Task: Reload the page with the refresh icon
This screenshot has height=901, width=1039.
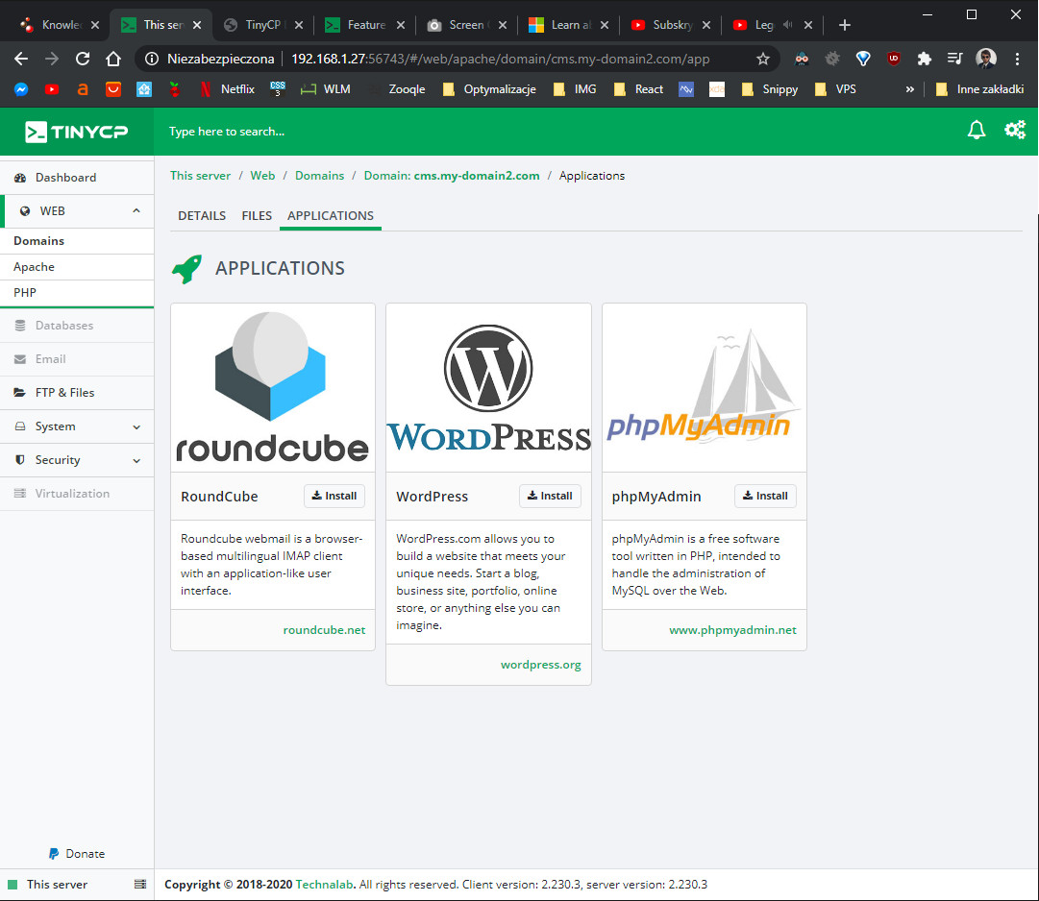Action: pyautogui.click(x=83, y=59)
